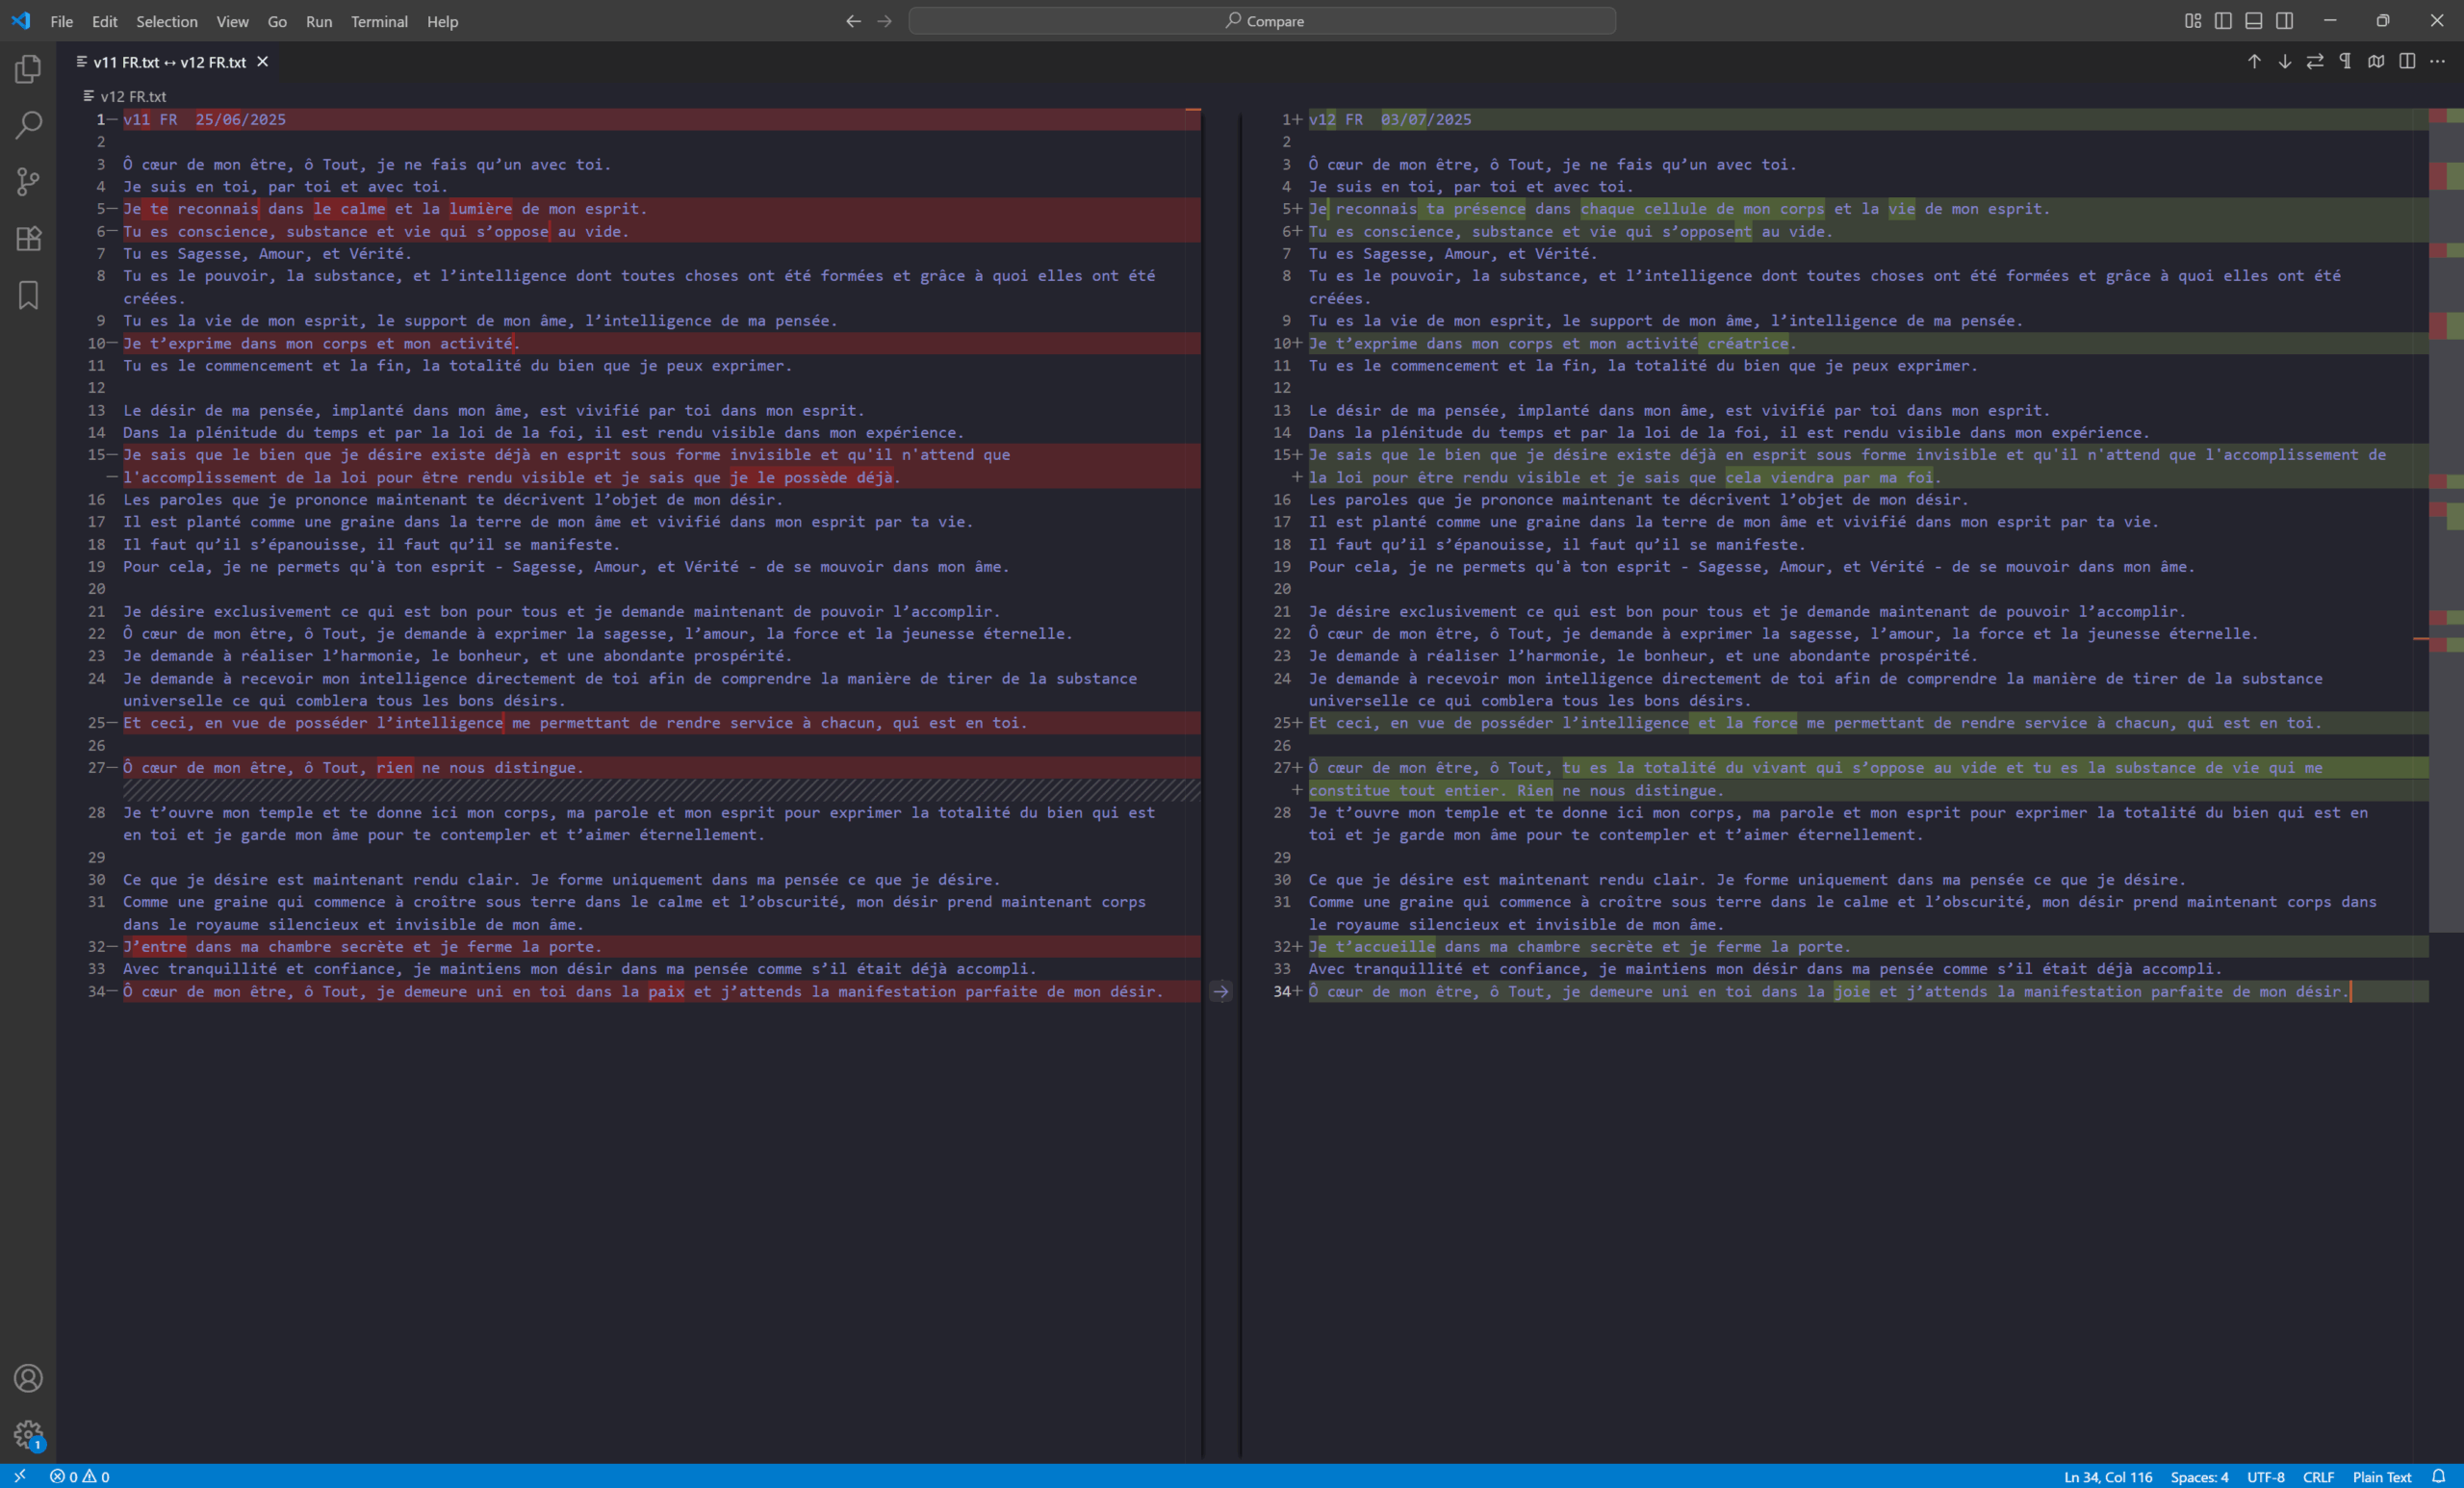Open the Extensions view
The width and height of the screenshot is (2464, 1488).
(x=28, y=238)
